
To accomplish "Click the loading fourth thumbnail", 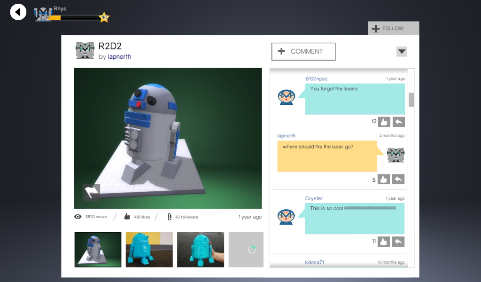I will (x=246, y=250).
